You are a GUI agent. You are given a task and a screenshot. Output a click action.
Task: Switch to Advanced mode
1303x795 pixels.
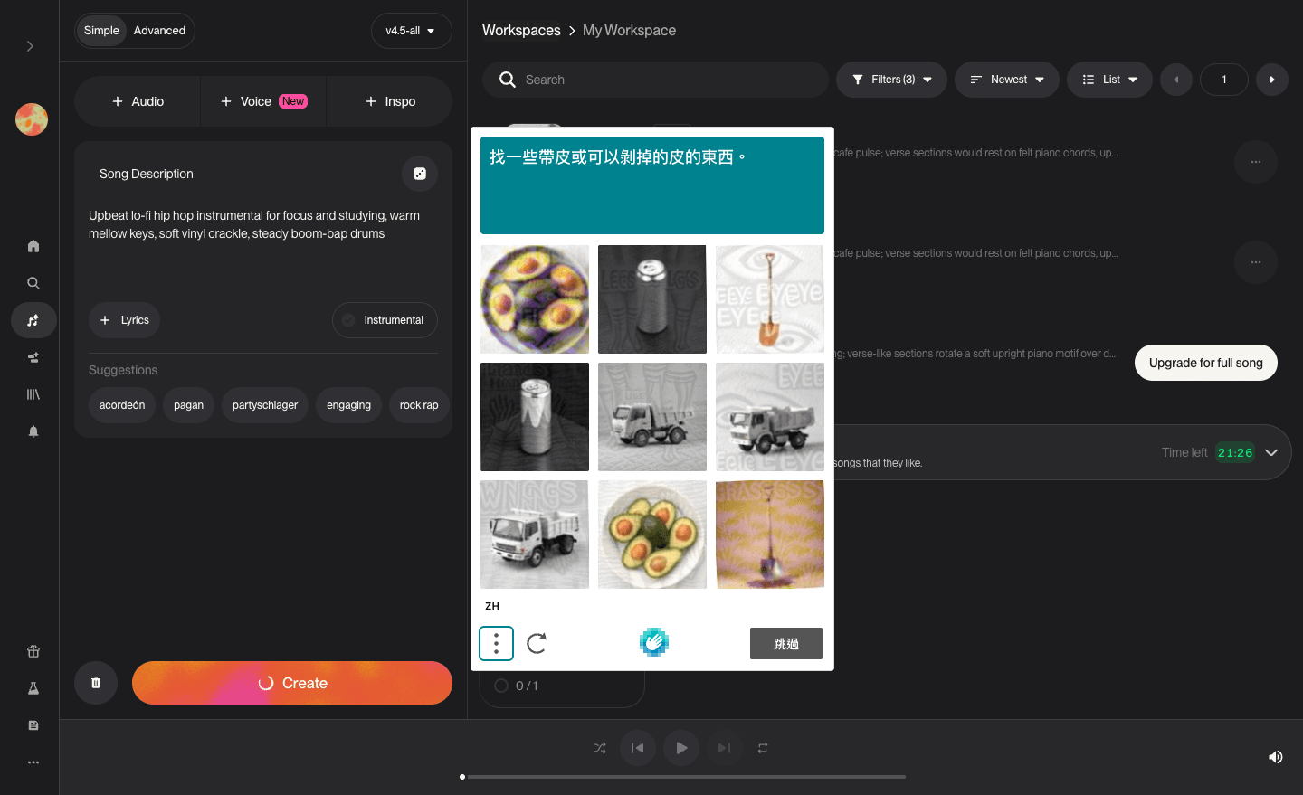point(159,31)
